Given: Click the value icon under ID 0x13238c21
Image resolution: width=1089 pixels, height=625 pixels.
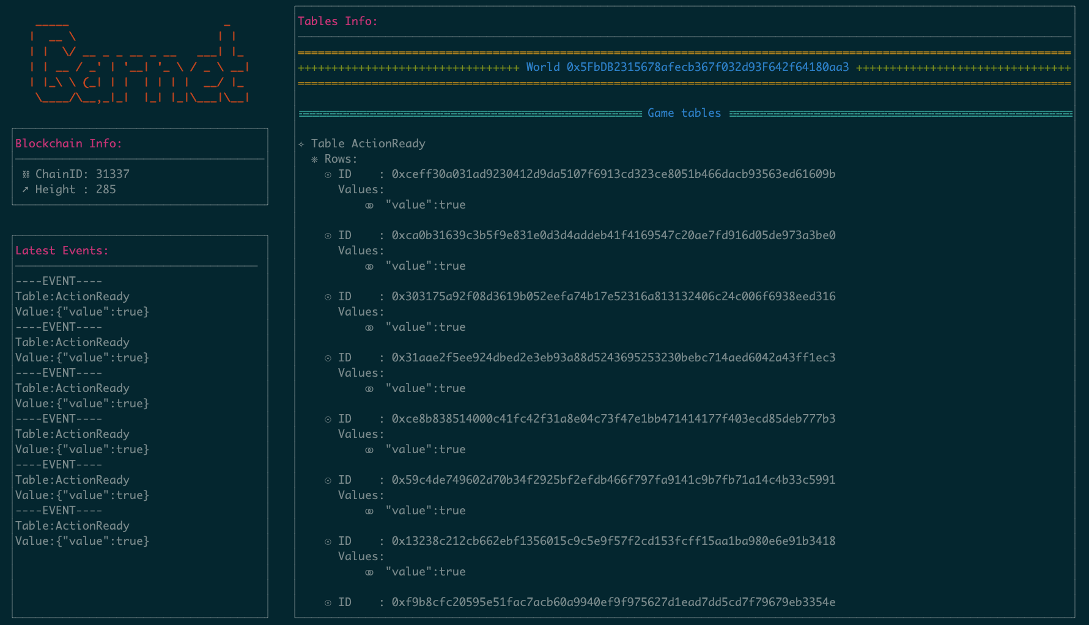Looking at the screenshot, I should coord(369,572).
